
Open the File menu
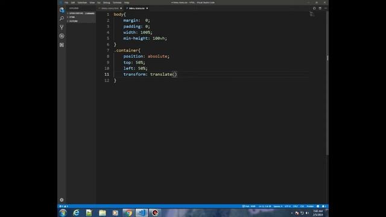66,2
